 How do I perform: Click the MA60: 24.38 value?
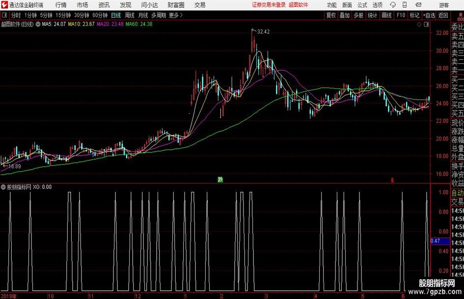139,24
